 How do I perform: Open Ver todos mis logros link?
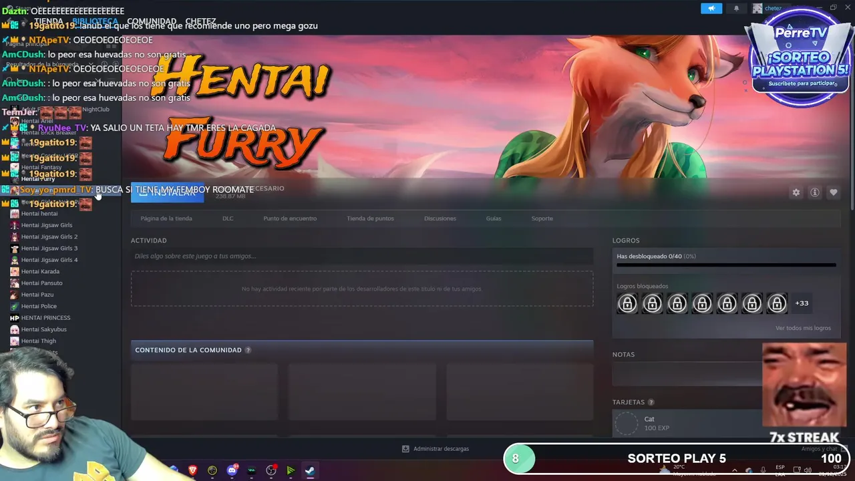pyautogui.click(x=803, y=328)
